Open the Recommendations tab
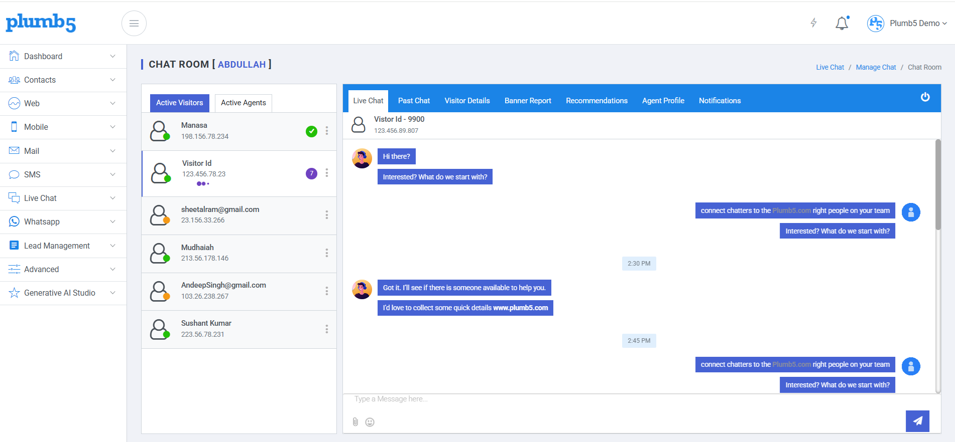Image resolution: width=955 pixels, height=442 pixels. [x=596, y=101]
